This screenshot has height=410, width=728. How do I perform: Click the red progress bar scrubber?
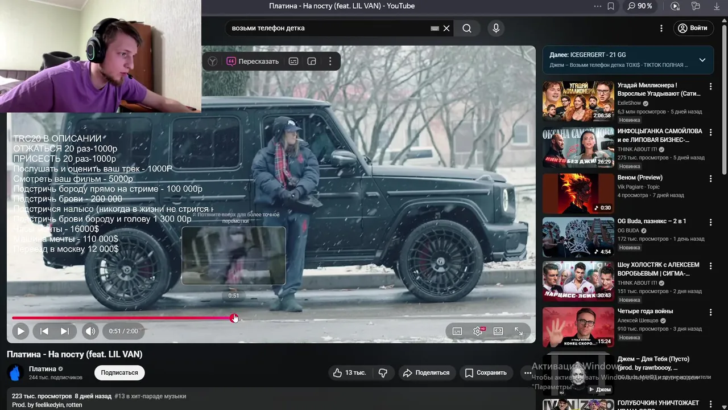(234, 318)
